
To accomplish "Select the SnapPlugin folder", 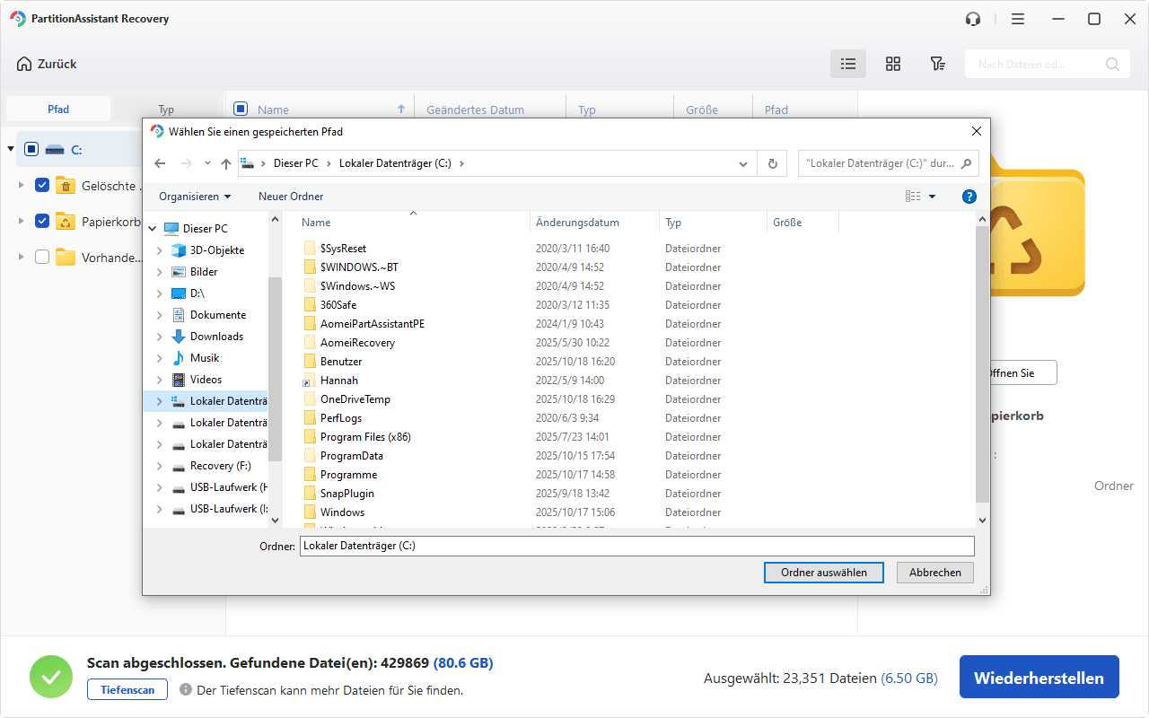I will click(x=346, y=494).
